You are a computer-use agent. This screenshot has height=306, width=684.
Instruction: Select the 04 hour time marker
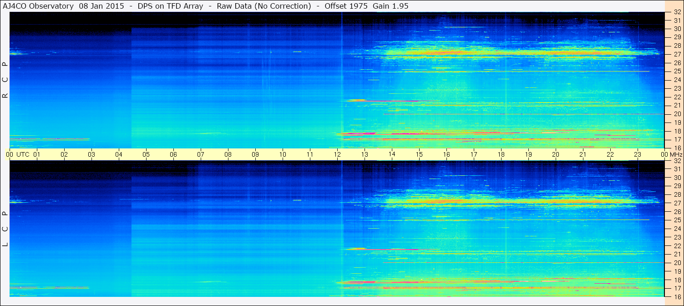click(x=119, y=154)
